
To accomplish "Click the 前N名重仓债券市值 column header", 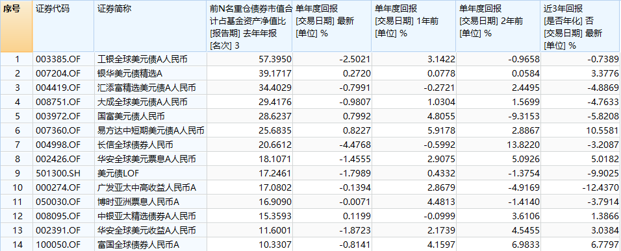I will (x=249, y=27).
